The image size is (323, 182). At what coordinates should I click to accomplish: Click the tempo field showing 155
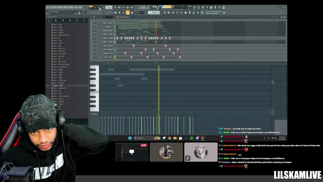pos(109,7)
